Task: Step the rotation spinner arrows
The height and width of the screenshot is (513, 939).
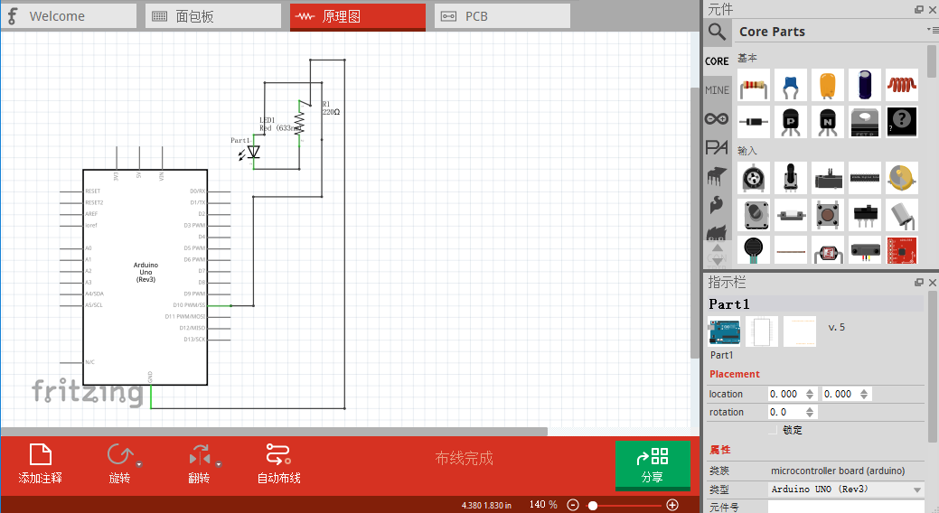Action: tap(810, 412)
